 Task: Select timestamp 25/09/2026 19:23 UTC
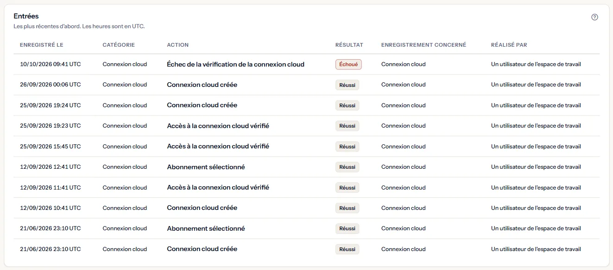click(x=51, y=126)
